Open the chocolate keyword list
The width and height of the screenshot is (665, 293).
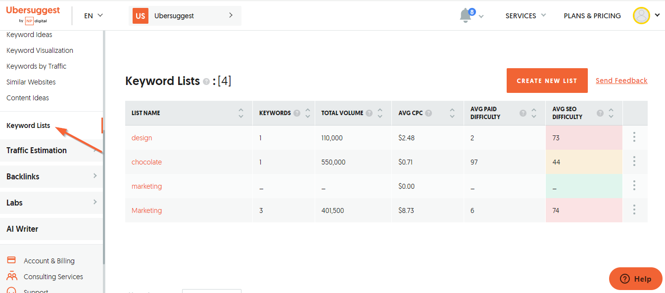pyautogui.click(x=146, y=162)
